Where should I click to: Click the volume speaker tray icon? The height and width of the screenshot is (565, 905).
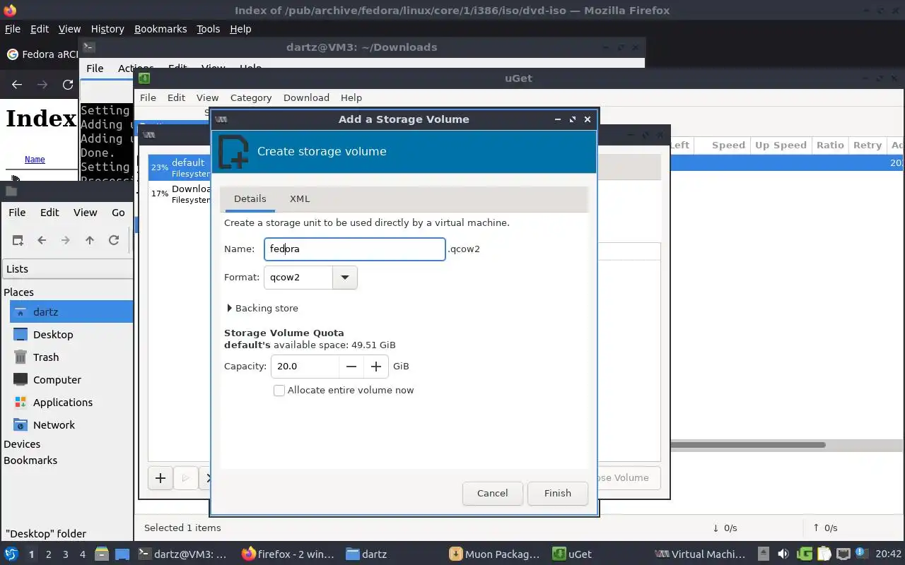783,554
